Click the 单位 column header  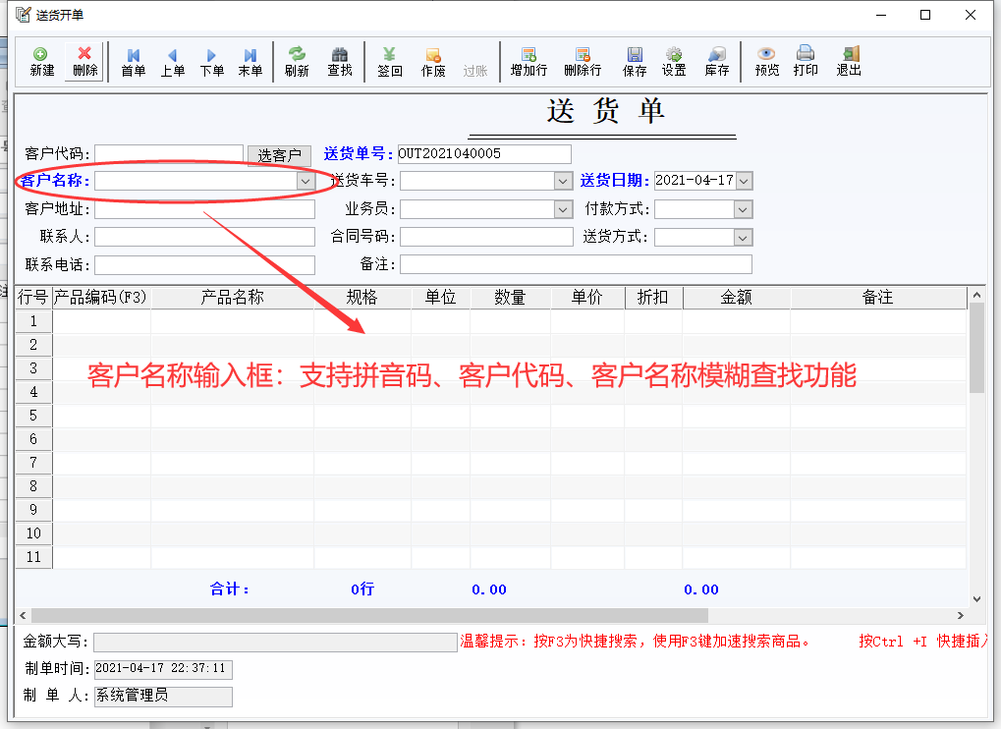click(x=440, y=298)
